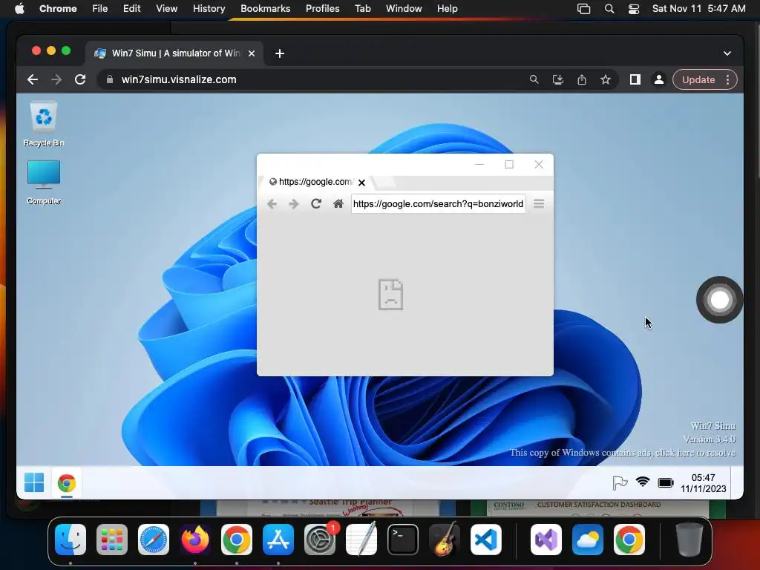Viewport: 760px width, 570px height.
Task: Click the home icon in the simulated browser
Action: (x=338, y=203)
